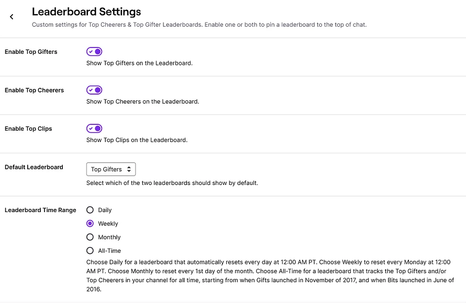This screenshot has width=466, height=303.
Task: Click the Daily text label
Action: coord(105,210)
